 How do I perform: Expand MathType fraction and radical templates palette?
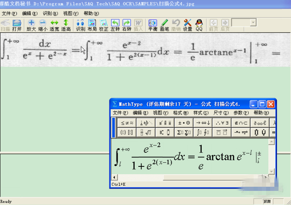coord(146,132)
